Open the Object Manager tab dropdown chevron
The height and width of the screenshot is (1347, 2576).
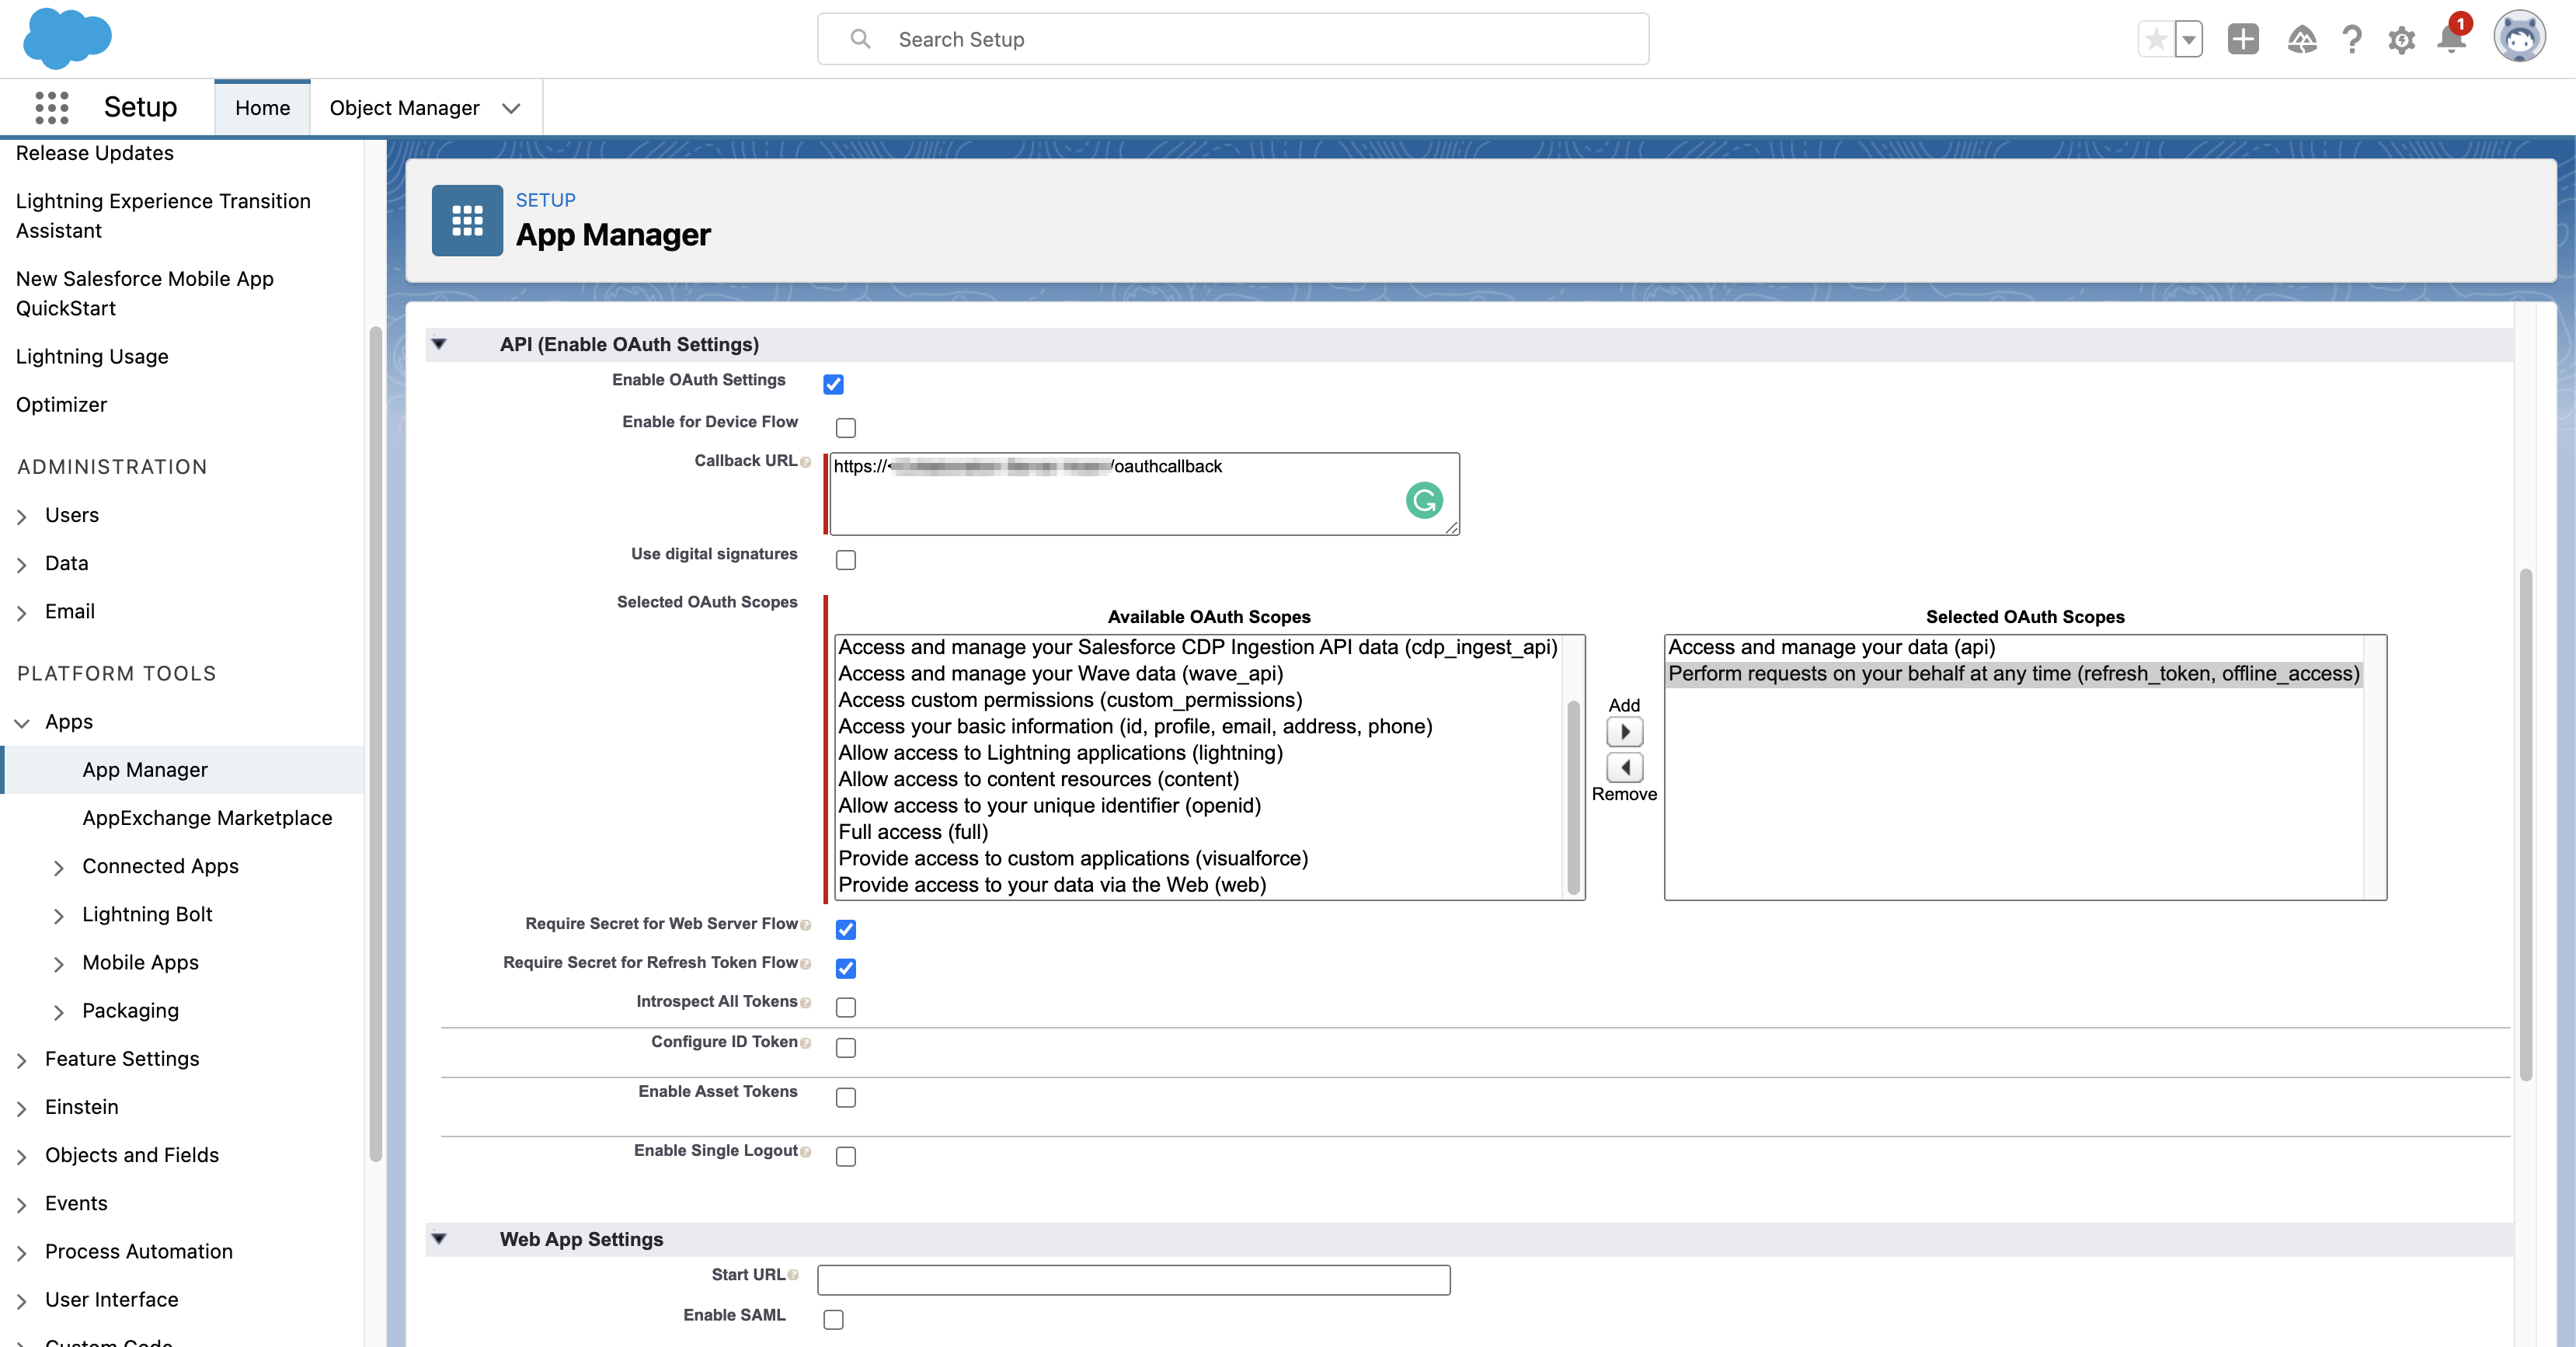(511, 108)
